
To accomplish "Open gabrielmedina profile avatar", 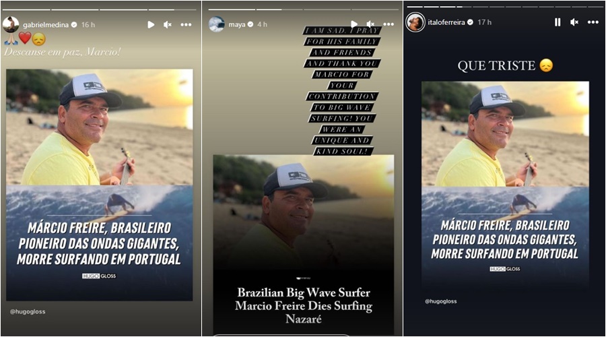I will pos(10,24).
